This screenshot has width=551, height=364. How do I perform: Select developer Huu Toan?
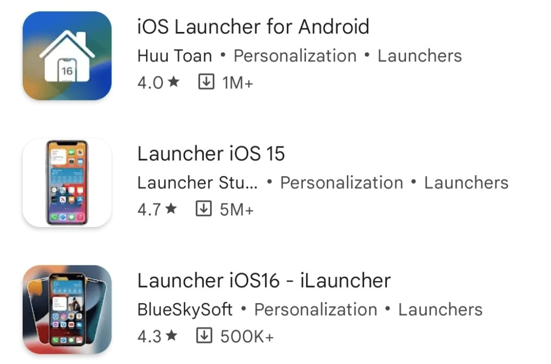coord(175,56)
